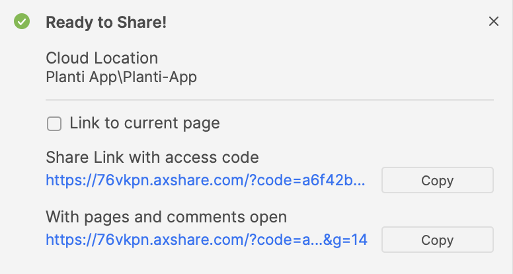
Task: Copy the pages and comments open link
Action: pos(437,240)
